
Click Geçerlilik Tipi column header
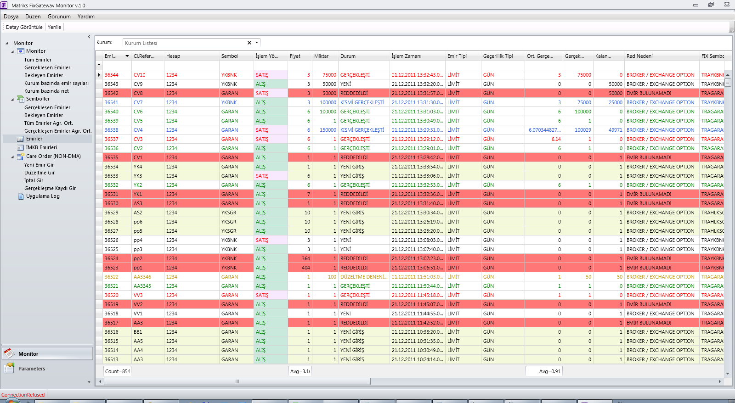coord(503,56)
